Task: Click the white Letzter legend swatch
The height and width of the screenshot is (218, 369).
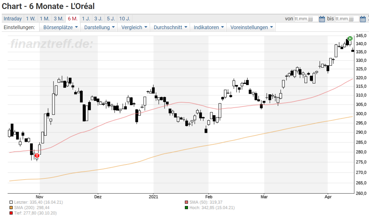Action: click(11, 202)
